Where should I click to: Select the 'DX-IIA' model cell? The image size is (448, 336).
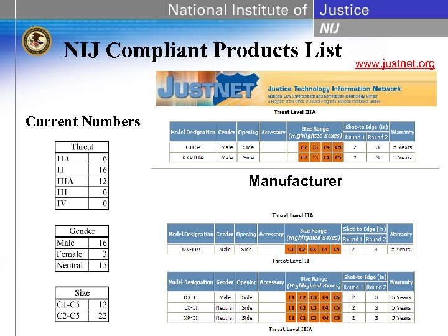(191, 250)
